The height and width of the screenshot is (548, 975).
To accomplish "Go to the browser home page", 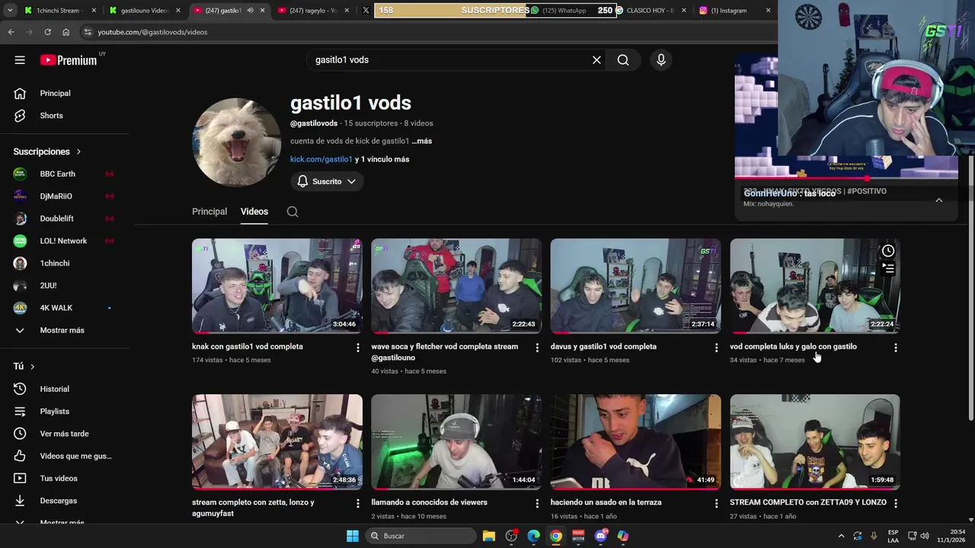I will point(66,32).
